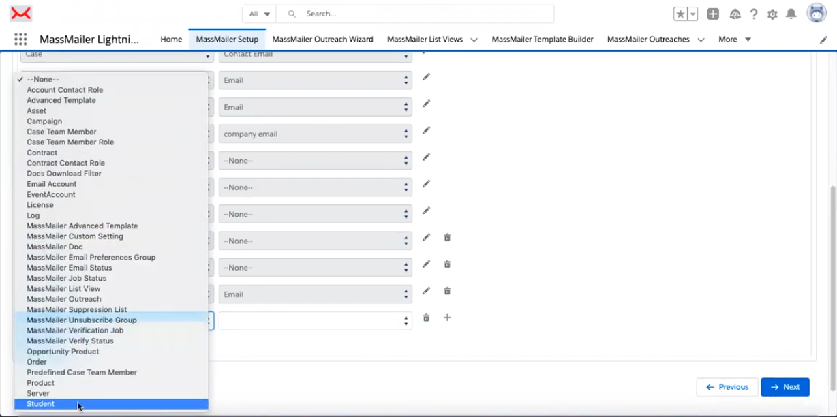This screenshot has width=837, height=417.
Task: Pick Case Team Member Role option
Action: point(111,142)
